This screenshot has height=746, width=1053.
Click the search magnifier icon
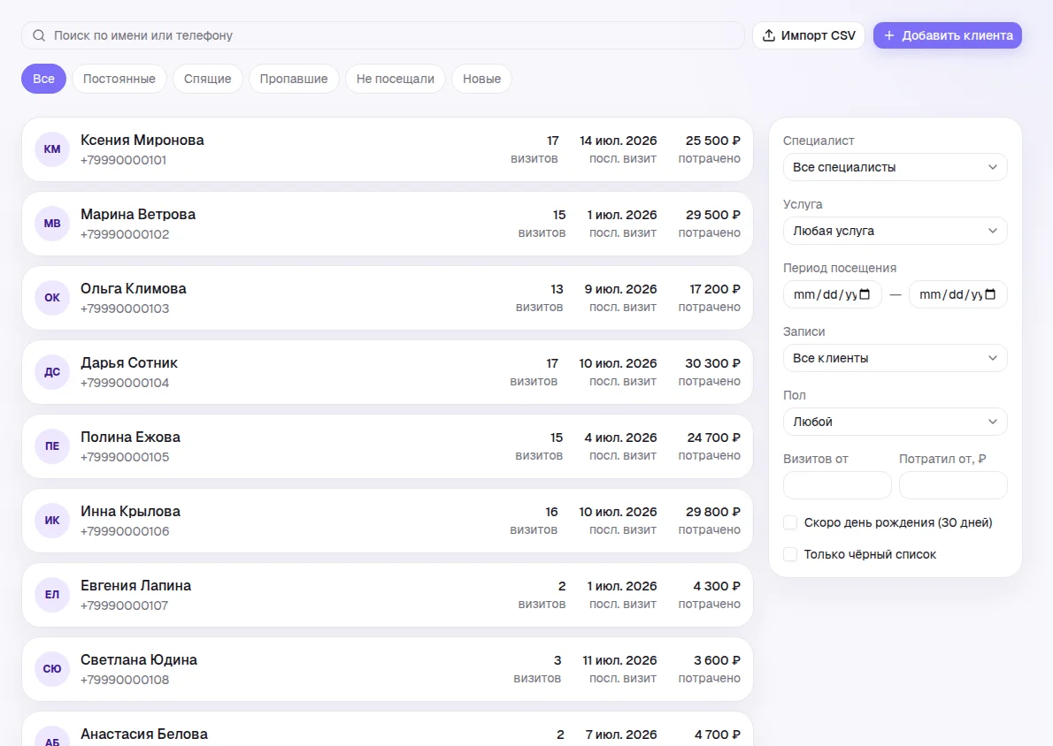coord(39,35)
